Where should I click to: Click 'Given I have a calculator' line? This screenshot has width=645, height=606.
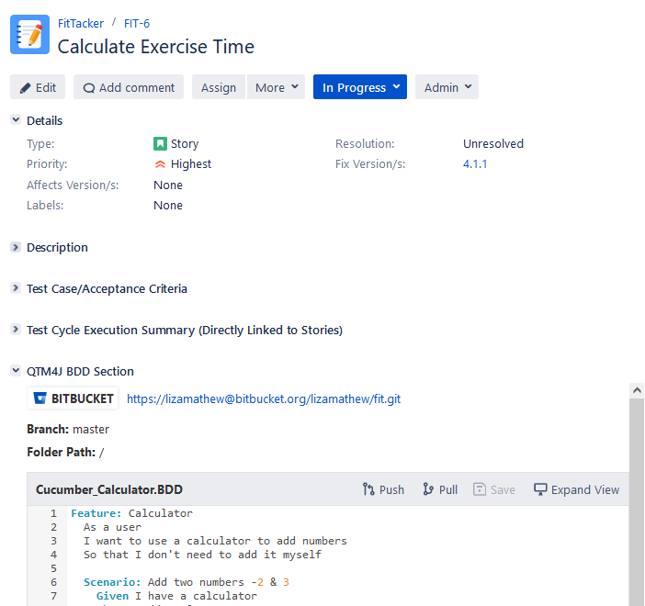click(x=176, y=596)
